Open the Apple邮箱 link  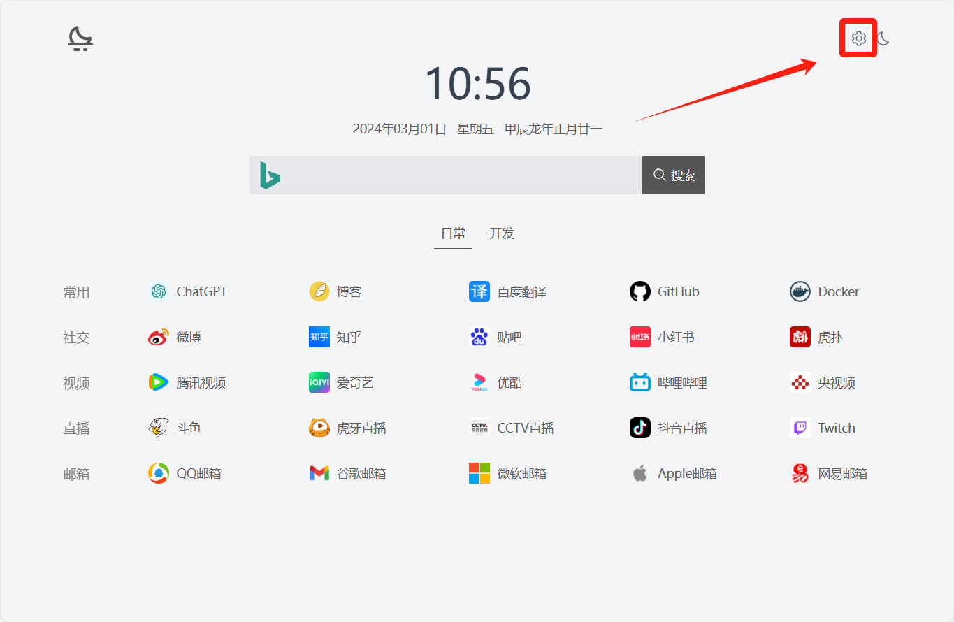click(686, 473)
